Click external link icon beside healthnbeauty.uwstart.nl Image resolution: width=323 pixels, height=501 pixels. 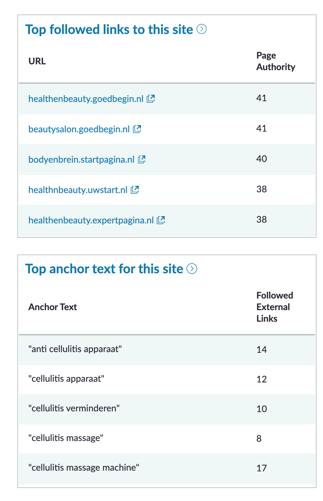pyautogui.click(x=135, y=190)
